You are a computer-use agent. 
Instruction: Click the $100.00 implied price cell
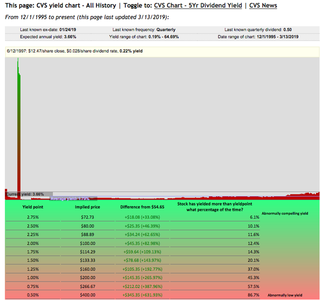coord(87,243)
